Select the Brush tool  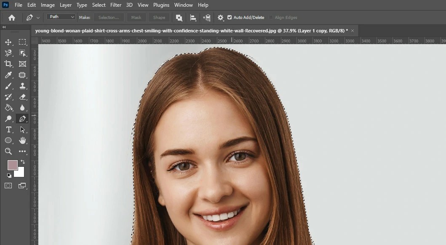pos(8,86)
